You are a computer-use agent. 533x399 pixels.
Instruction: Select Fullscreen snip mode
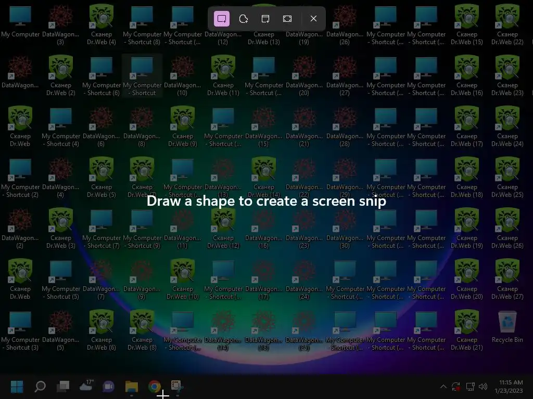click(287, 19)
